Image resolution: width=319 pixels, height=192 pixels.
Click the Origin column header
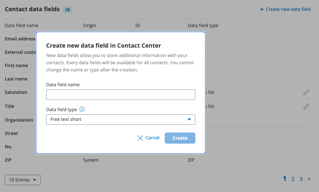[90, 26]
